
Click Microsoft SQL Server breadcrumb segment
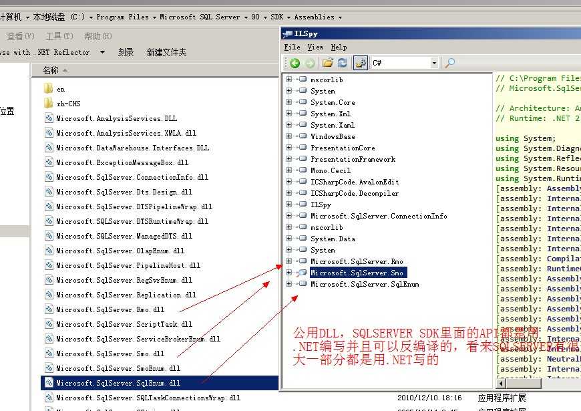pos(200,17)
